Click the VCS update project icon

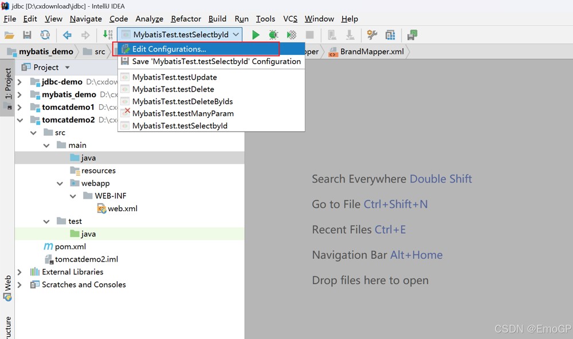pyautogui.click(x=332, y=35)
